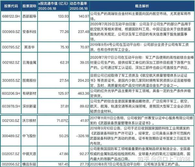Click 深圳新星 description about 钛合金战略物资
The width and height of the screenshot is (195, 167).
click(x=140, y=106)
